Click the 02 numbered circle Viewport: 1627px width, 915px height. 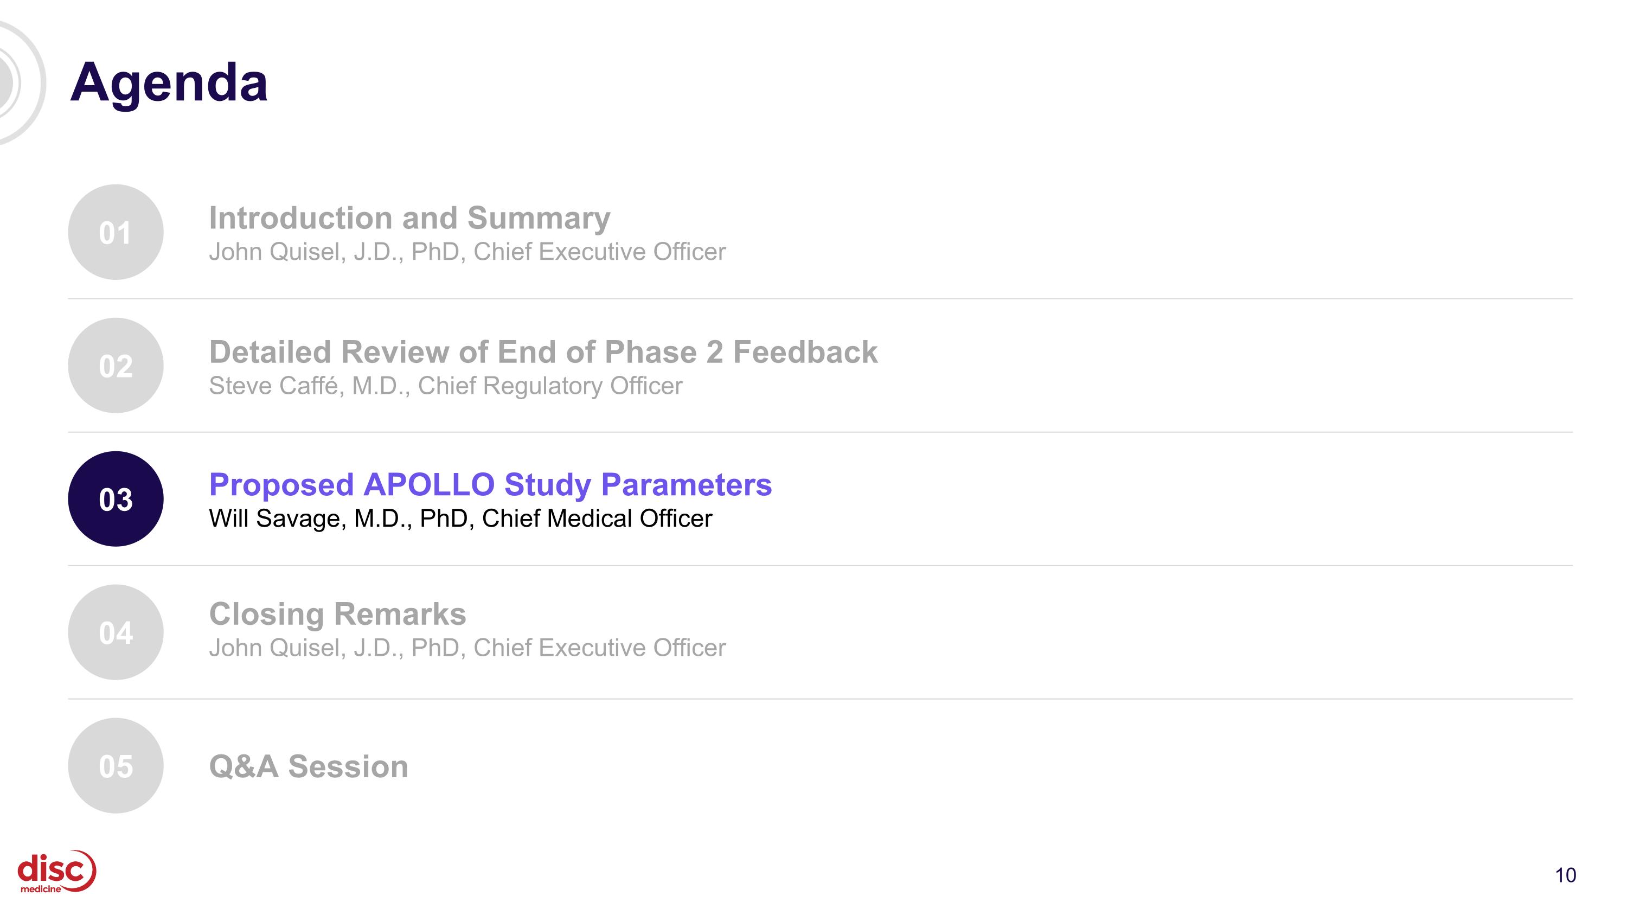pos(116,366)
